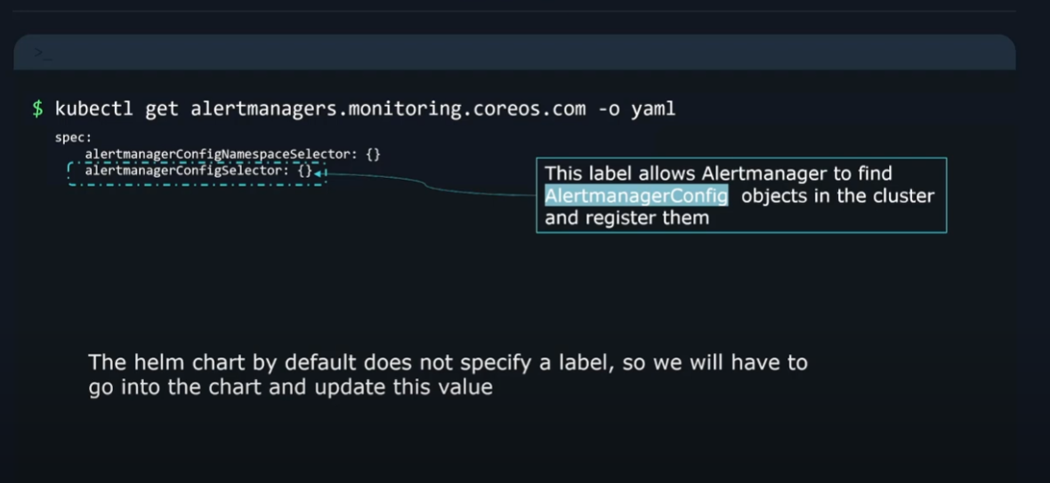This screenshot has width=1050, height=483.
Task: Click "This label allows Alertmanager" callout line
Action: click(718, 173)
